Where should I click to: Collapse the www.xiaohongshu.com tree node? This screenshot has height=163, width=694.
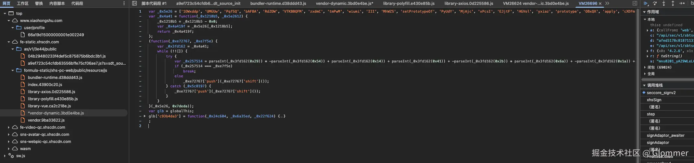click(9, 21)
